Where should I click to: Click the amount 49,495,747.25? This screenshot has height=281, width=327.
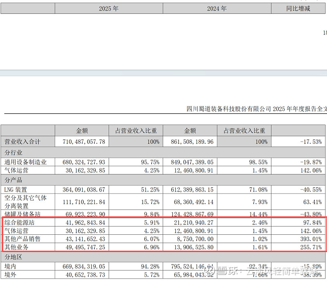[85, 247]
